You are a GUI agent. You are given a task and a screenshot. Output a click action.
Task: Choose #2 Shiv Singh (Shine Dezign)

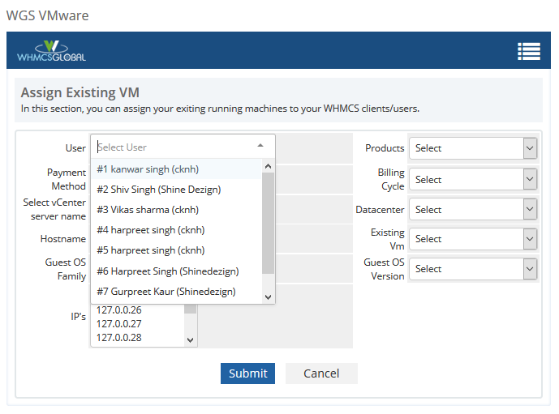click(x=158, y=190)
